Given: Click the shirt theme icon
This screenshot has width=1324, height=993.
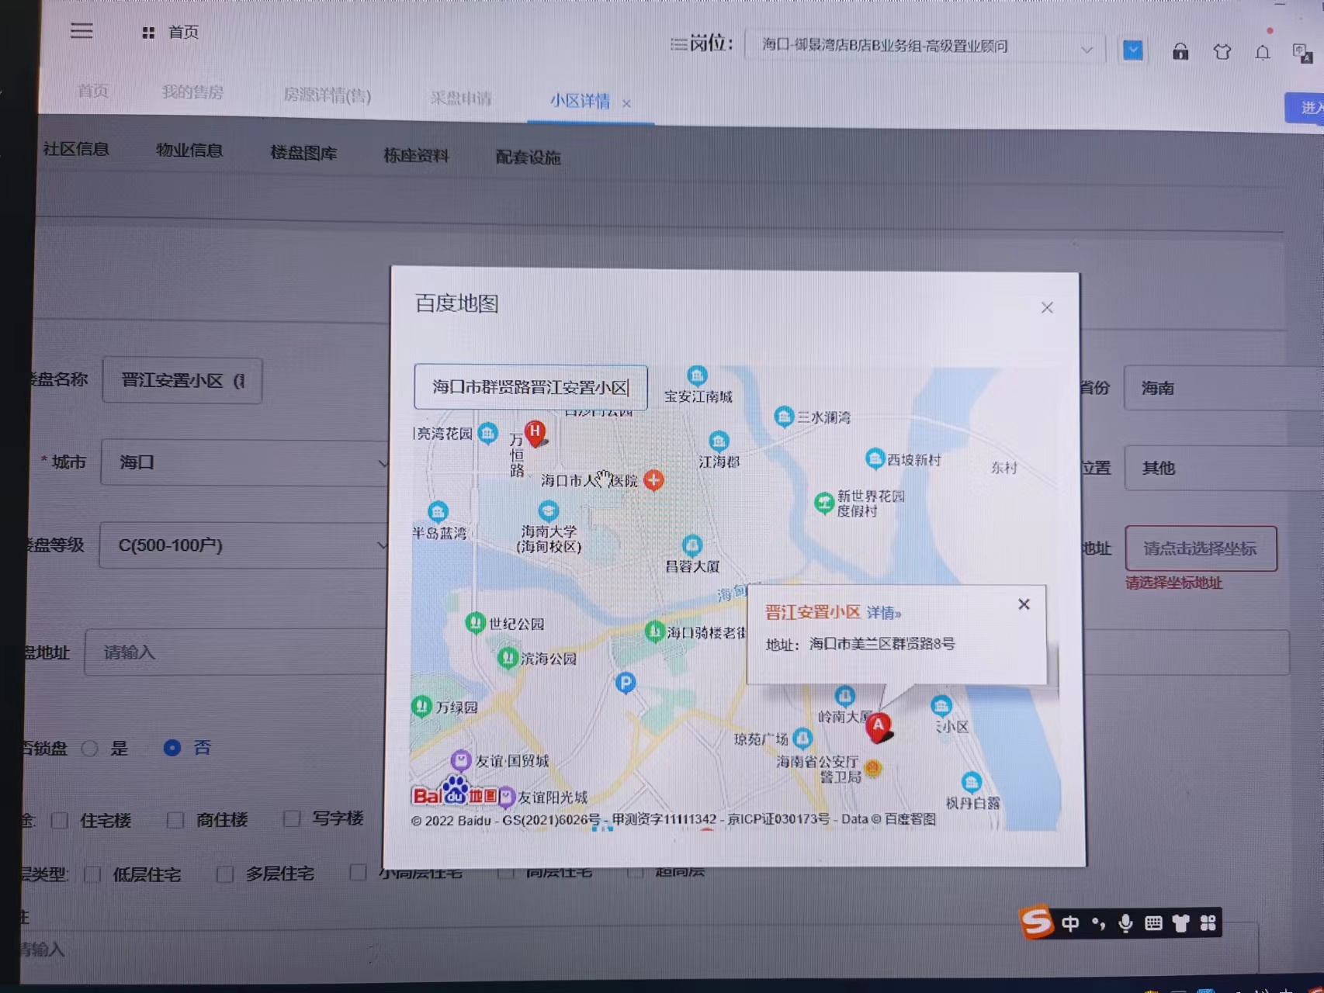Looking at the screenshot, I should click(1222, 52).
